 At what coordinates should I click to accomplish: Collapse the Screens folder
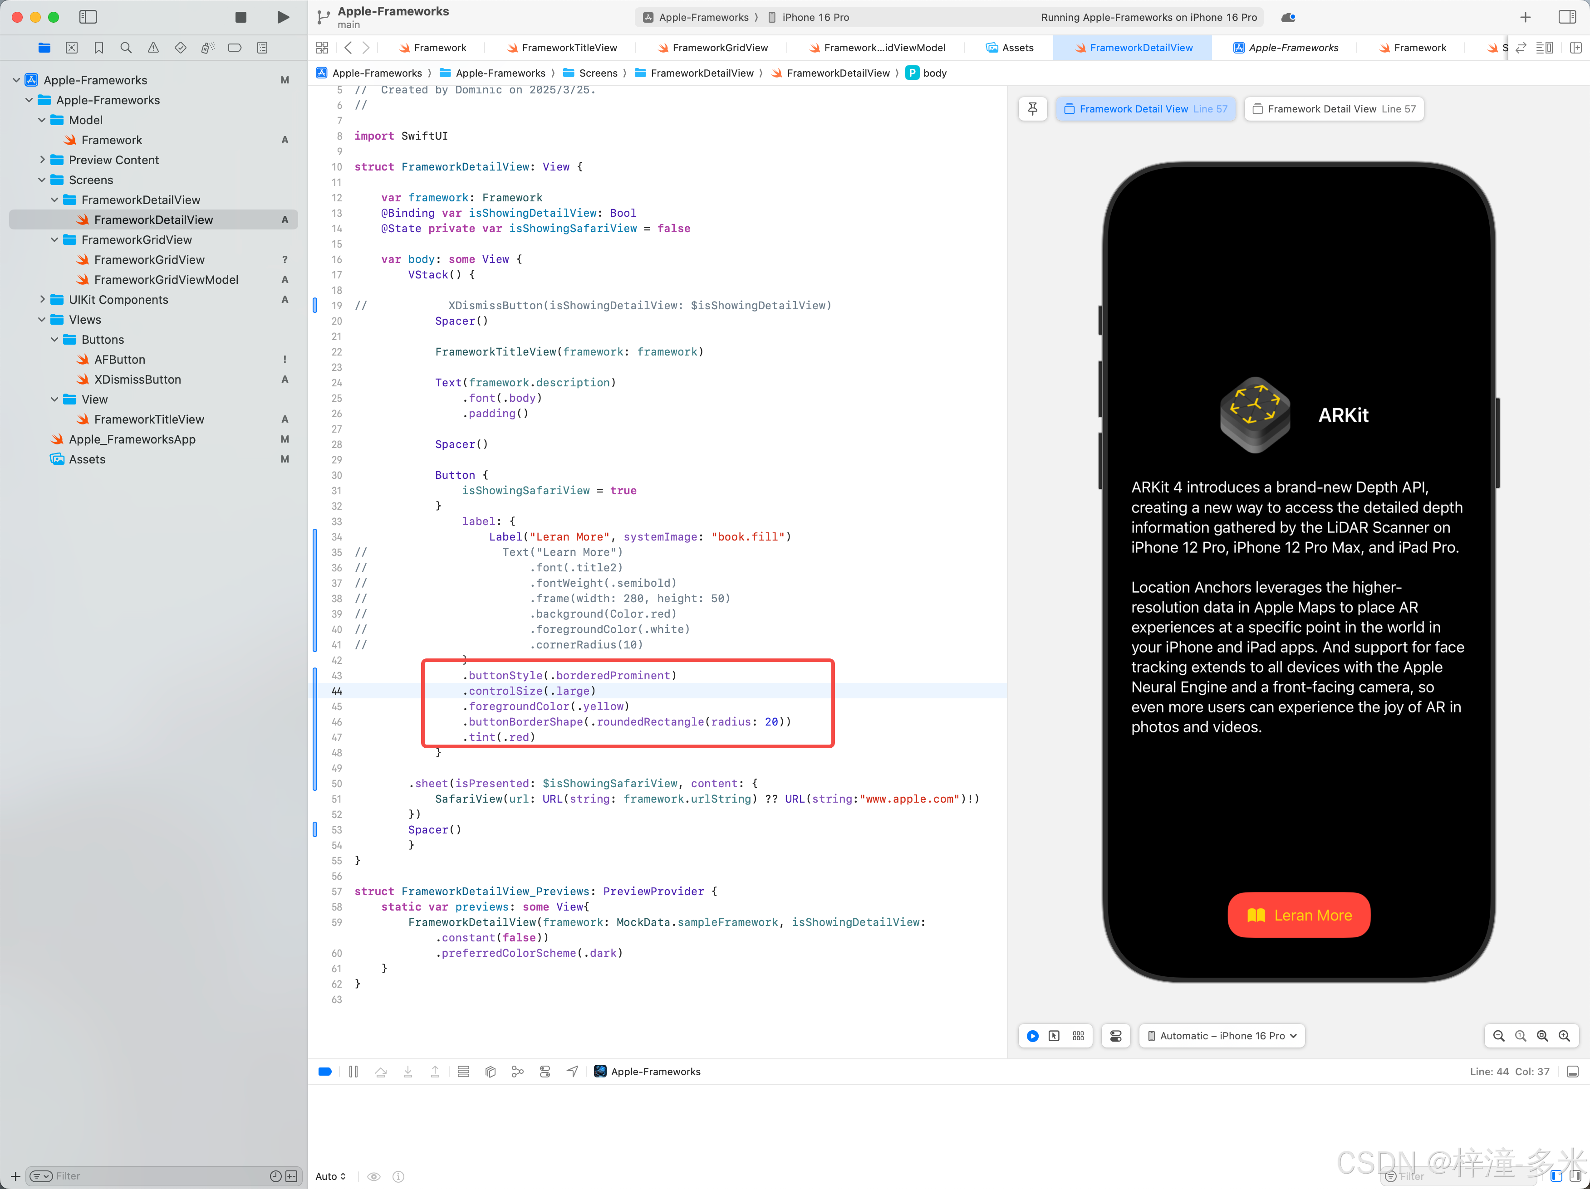pos(42,180)
